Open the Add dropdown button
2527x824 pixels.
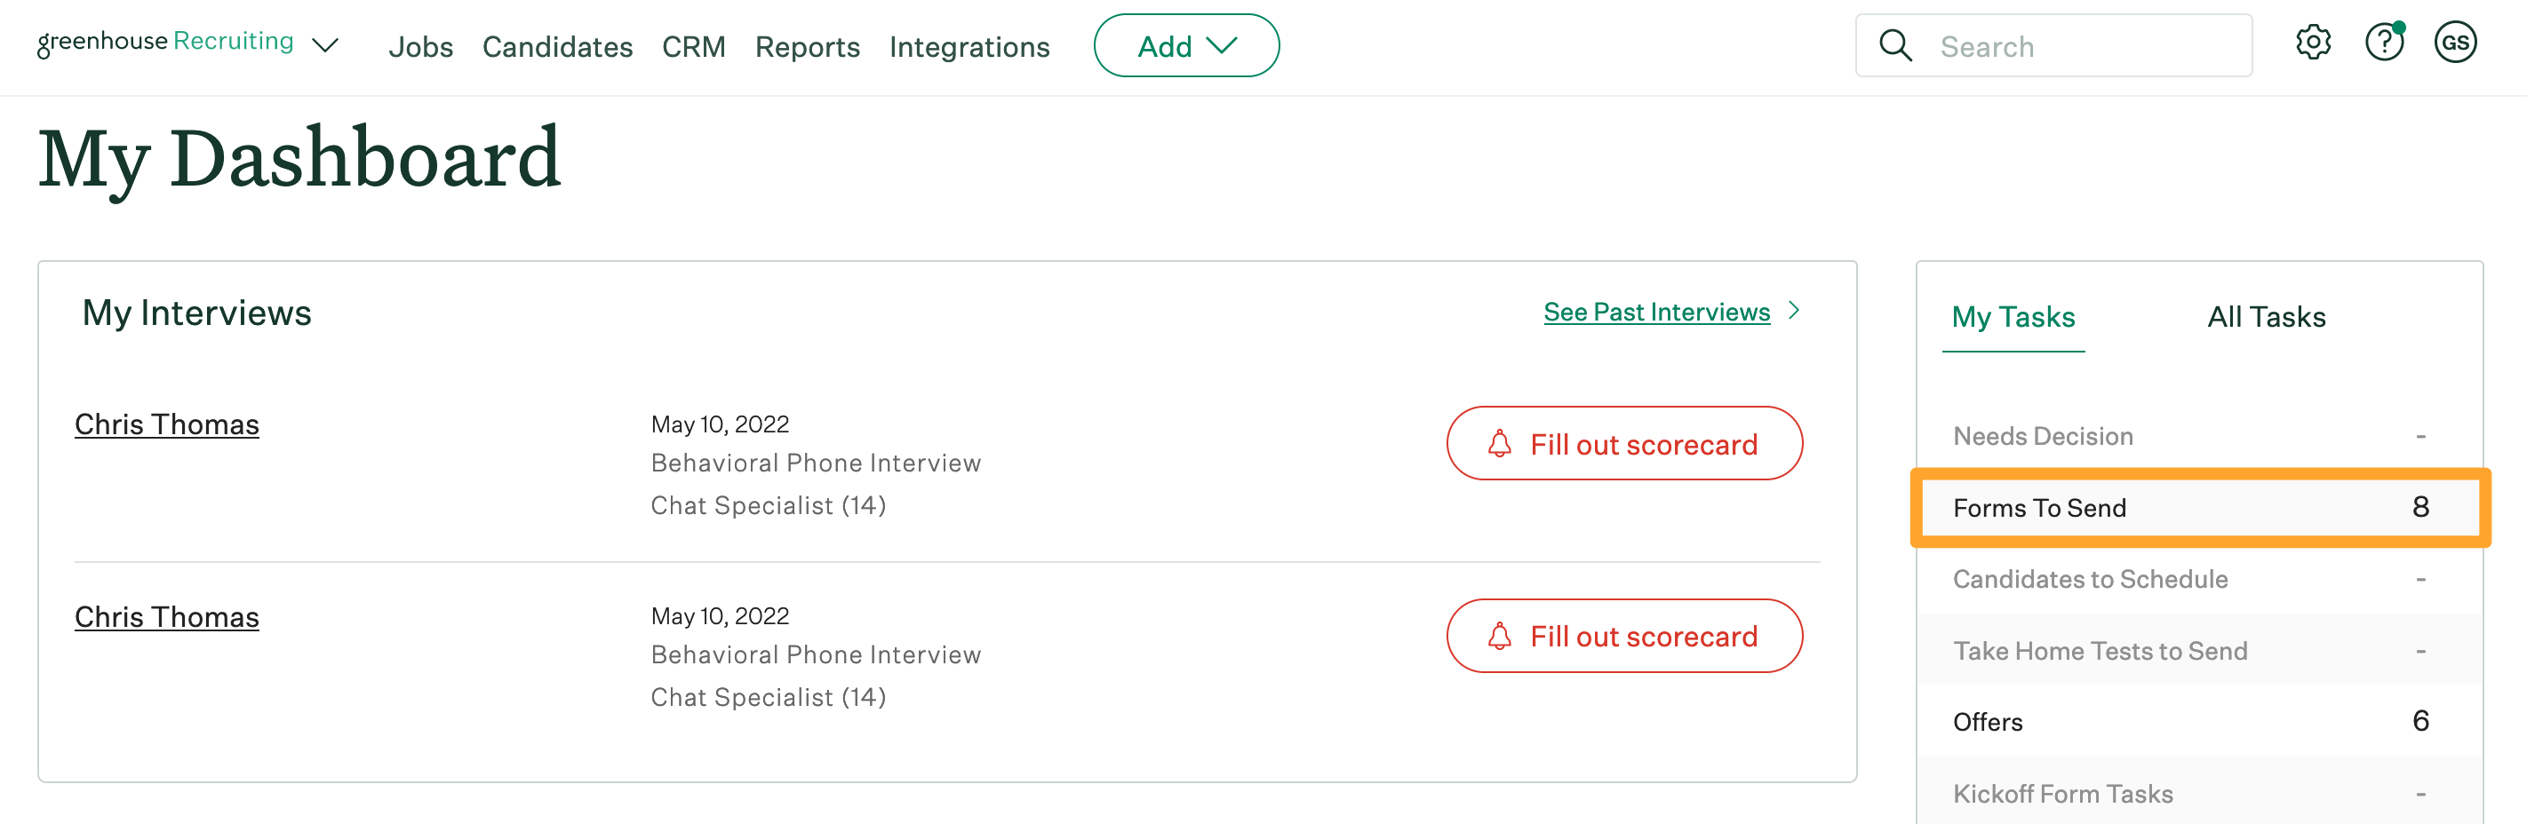pyautogui.click(x=1186, y=46)
